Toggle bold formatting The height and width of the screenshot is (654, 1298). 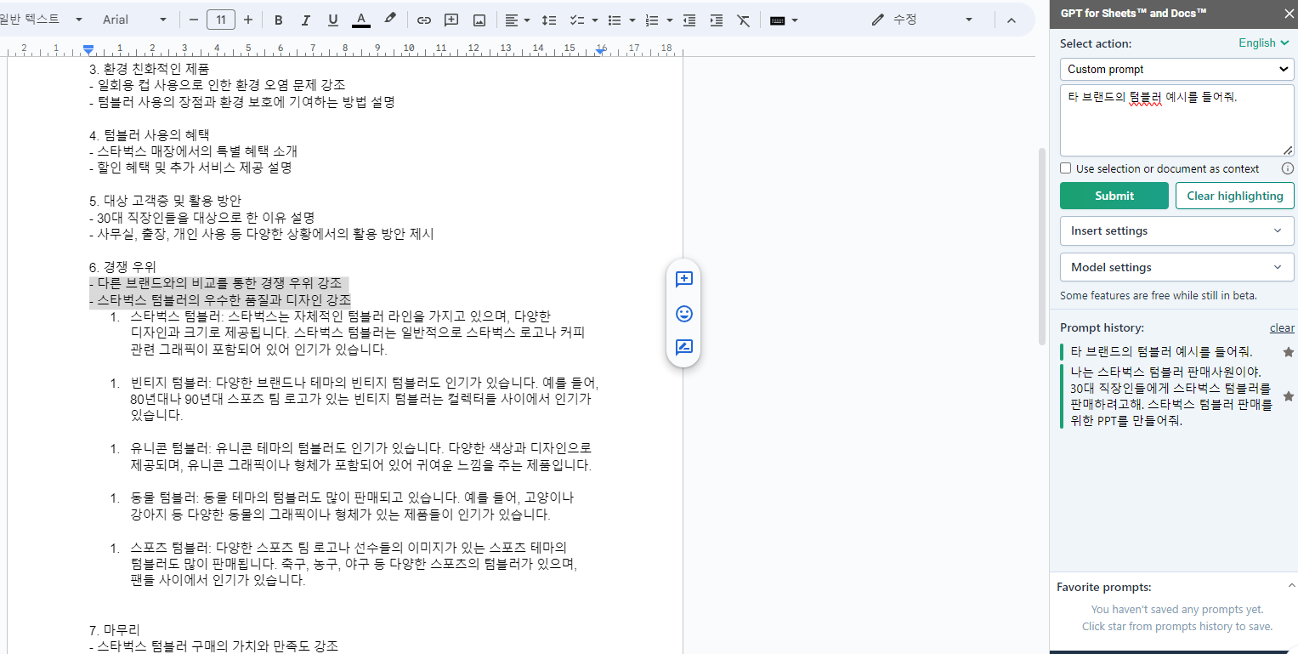(279, 20)
